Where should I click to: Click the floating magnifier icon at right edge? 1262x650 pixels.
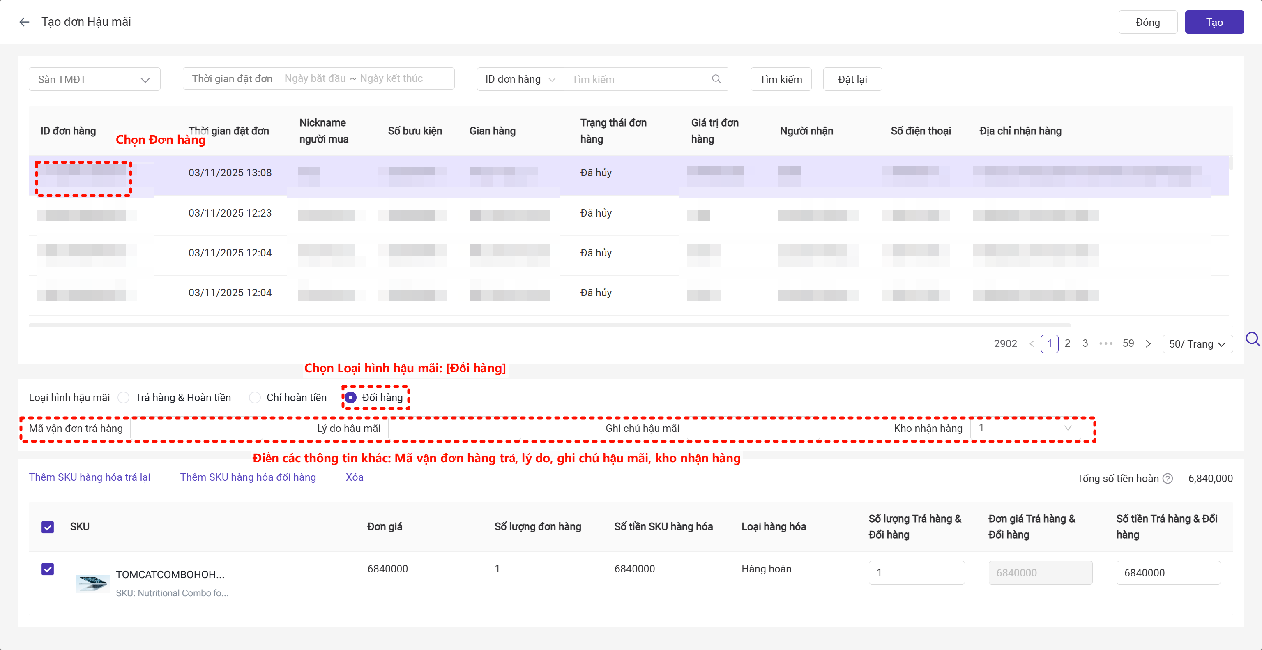[1252, 339]
